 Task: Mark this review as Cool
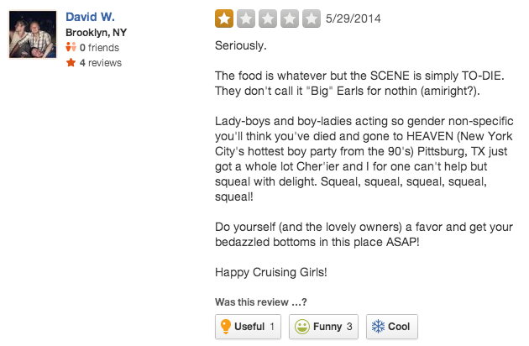click(x=392, y=327)
